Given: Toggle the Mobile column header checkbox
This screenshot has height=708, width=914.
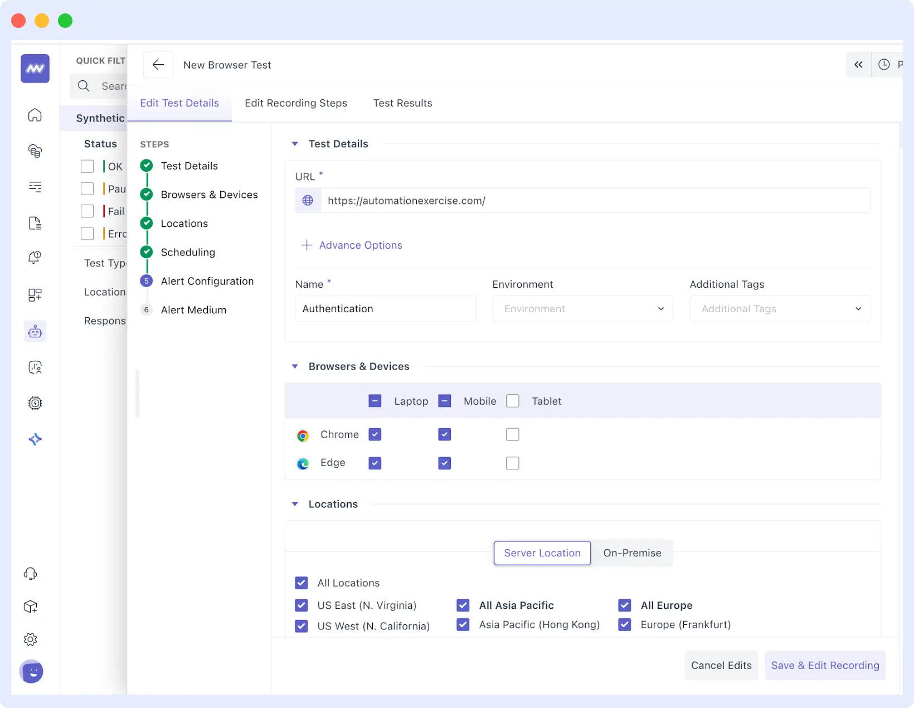Looking at the screenshot, I should [445, 401].
